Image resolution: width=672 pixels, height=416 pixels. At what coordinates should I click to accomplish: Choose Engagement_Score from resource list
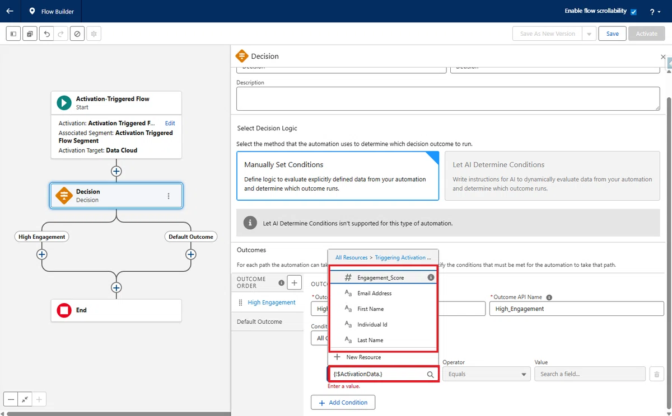pyautogui.click(x=383, y=277)
